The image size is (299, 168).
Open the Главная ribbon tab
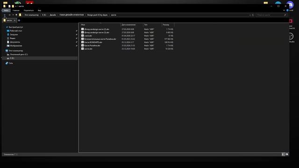point(16,10)
